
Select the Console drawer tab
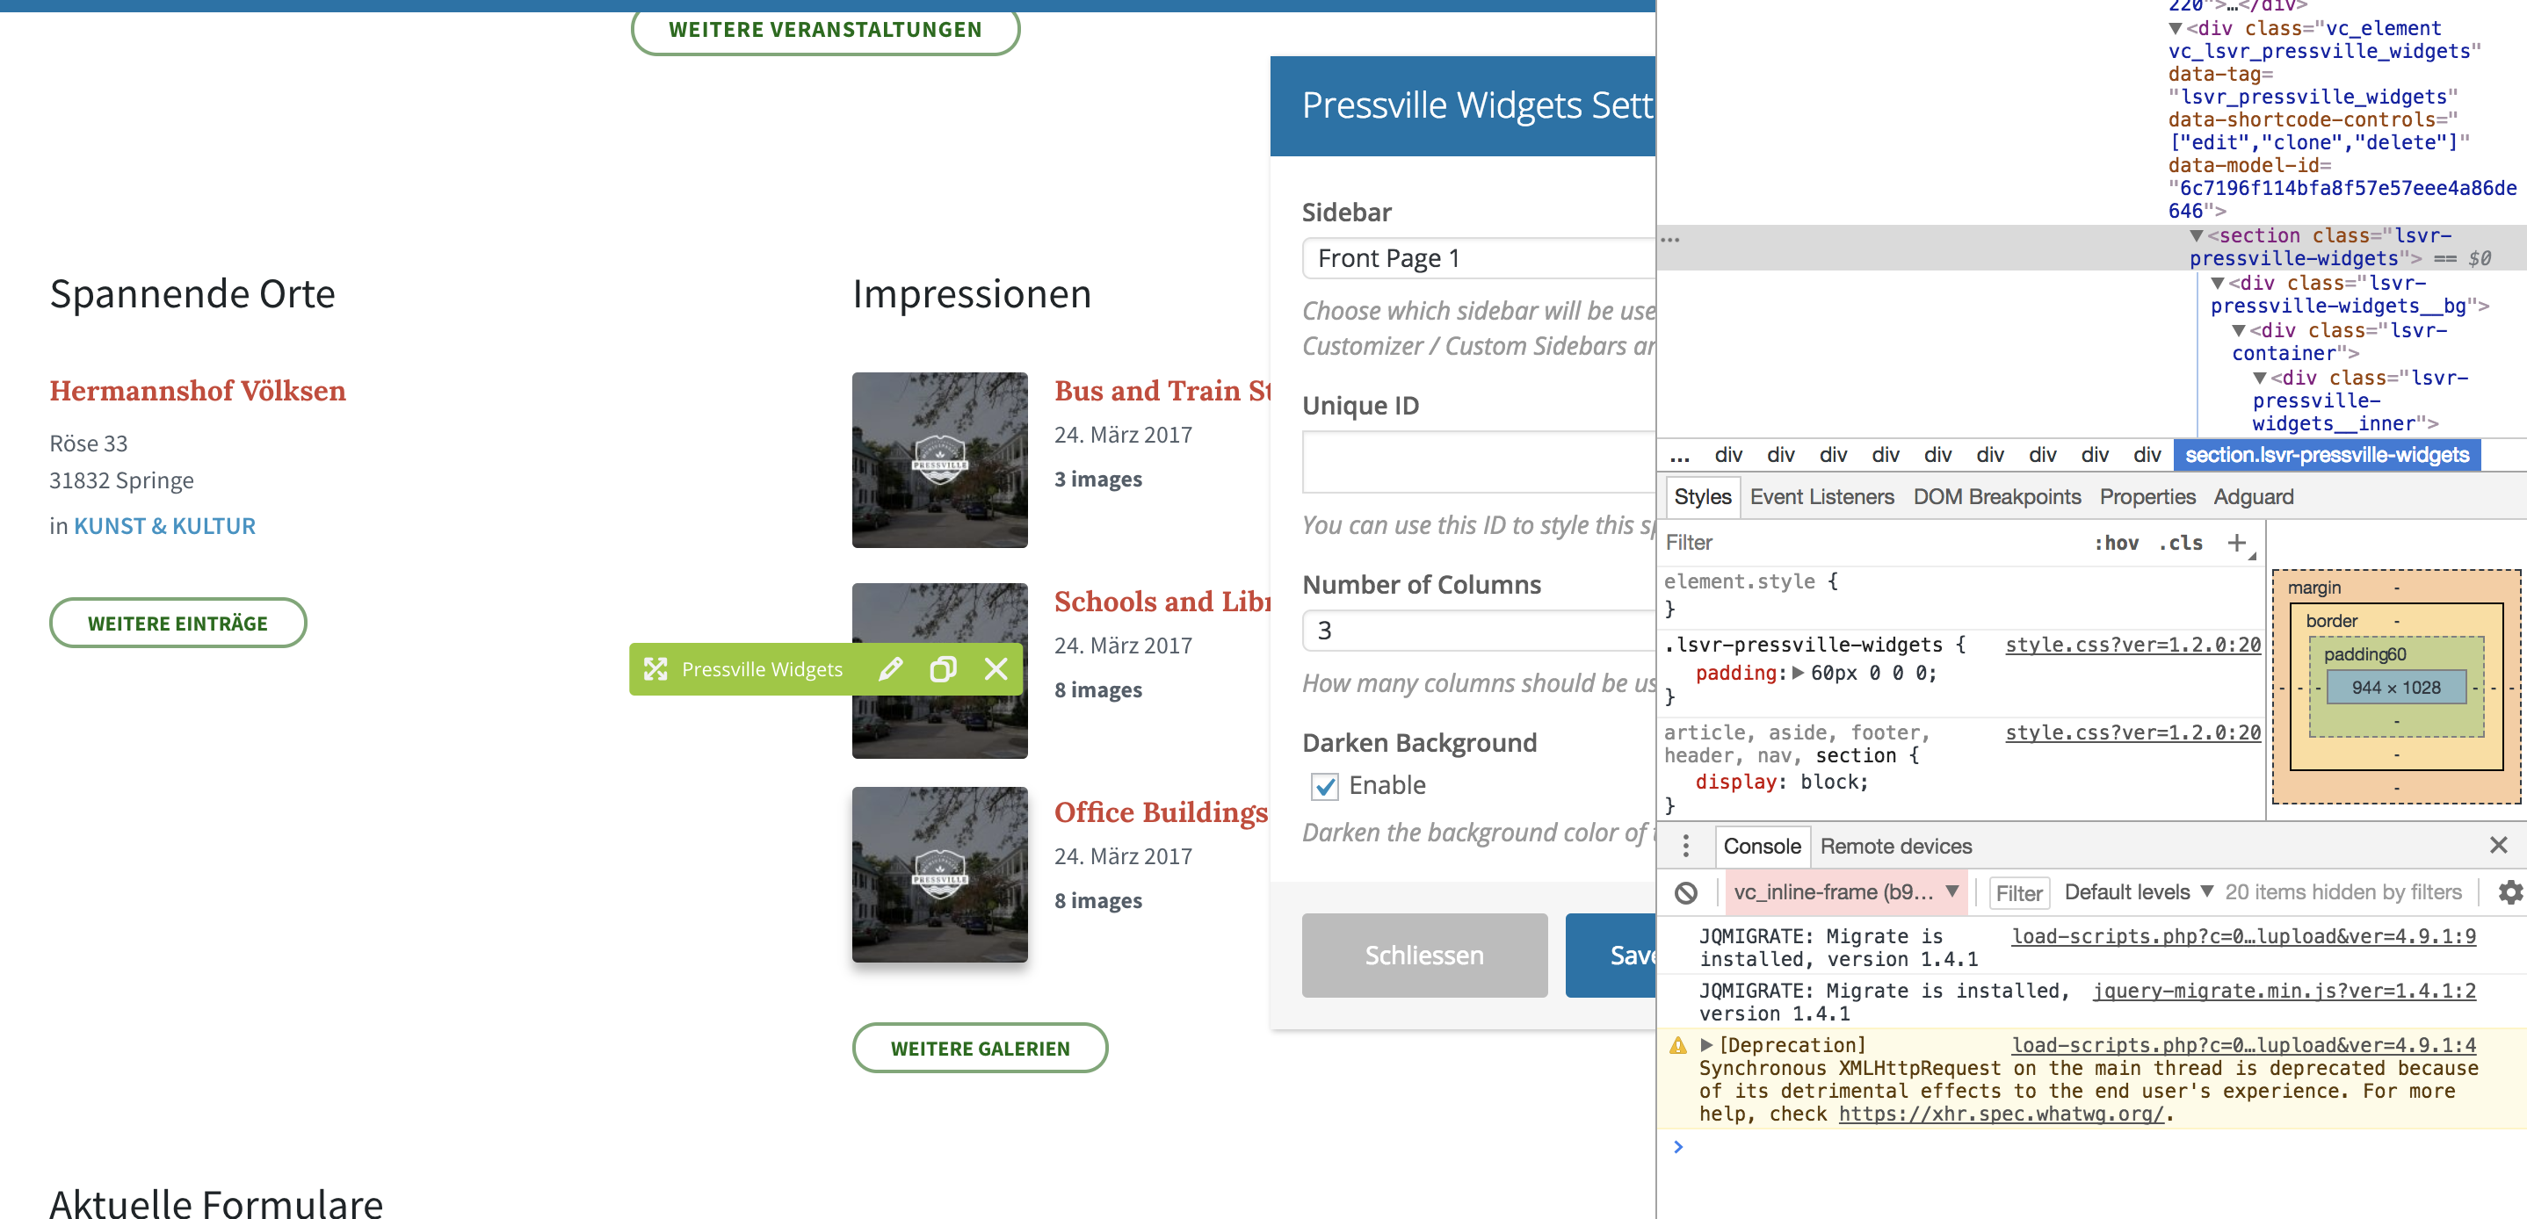click(1762, 847)
